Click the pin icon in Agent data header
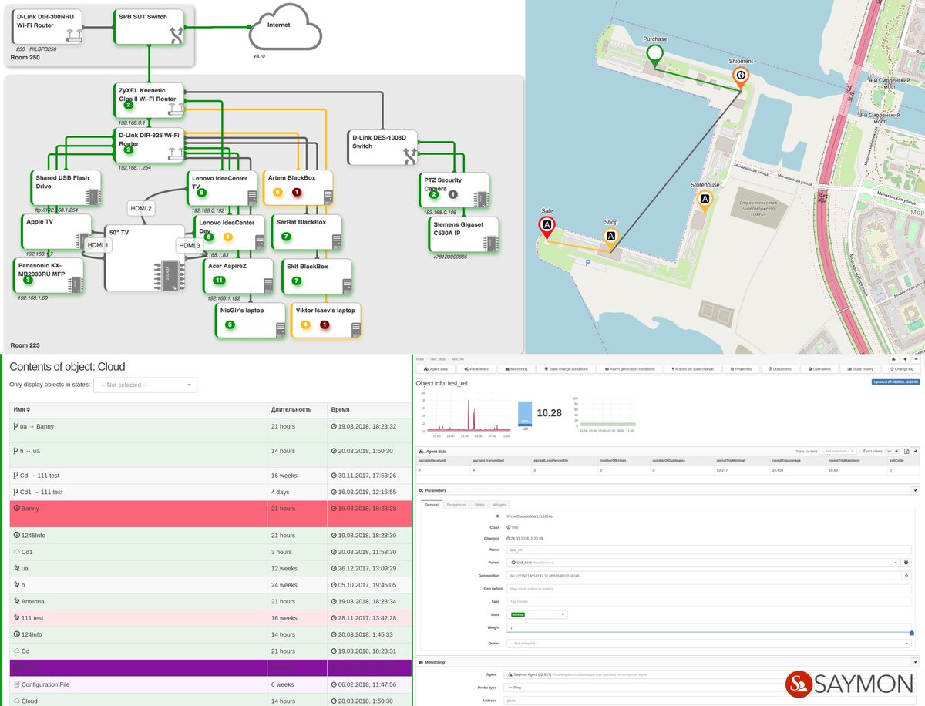Viewport: 925px width, 706px height. 915,451
